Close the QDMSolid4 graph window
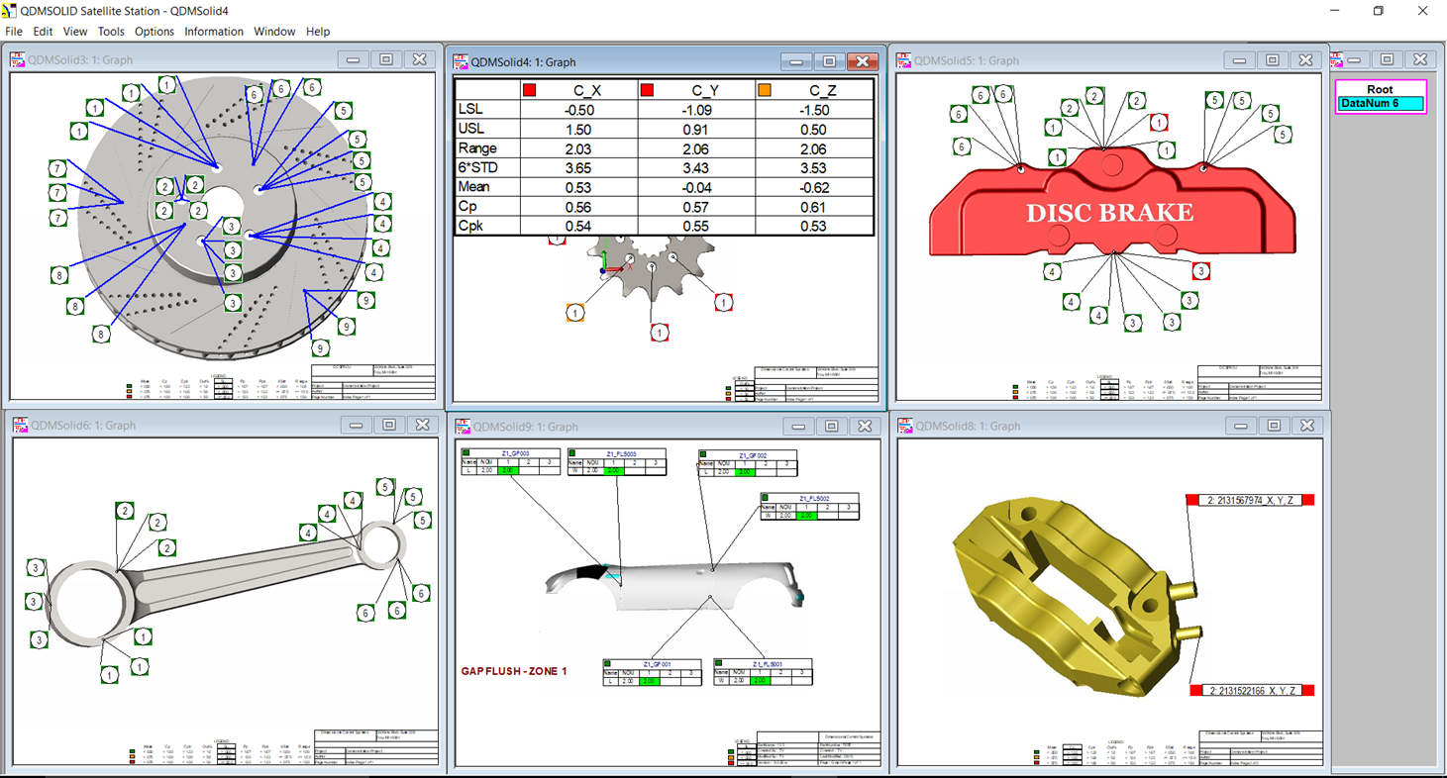Viewport: 1447px width, 778px height. (863, 61)
